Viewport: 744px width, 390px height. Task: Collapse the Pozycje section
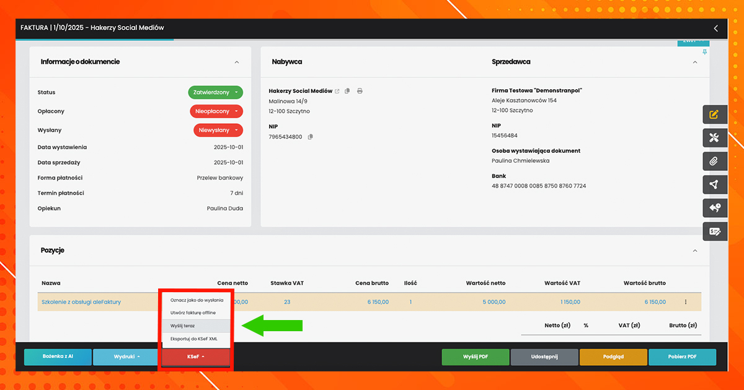point(694,251)
